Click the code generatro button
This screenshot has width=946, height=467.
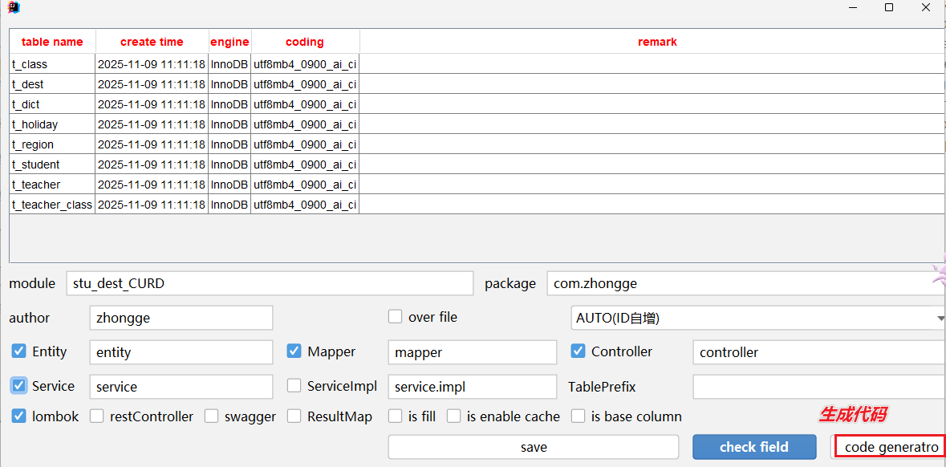coord(891,447)
